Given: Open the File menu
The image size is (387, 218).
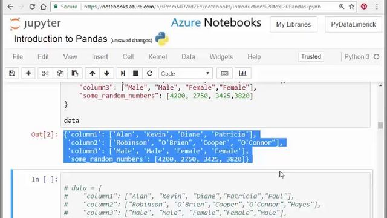Looking at the screenshot, I should pos(18,57).
